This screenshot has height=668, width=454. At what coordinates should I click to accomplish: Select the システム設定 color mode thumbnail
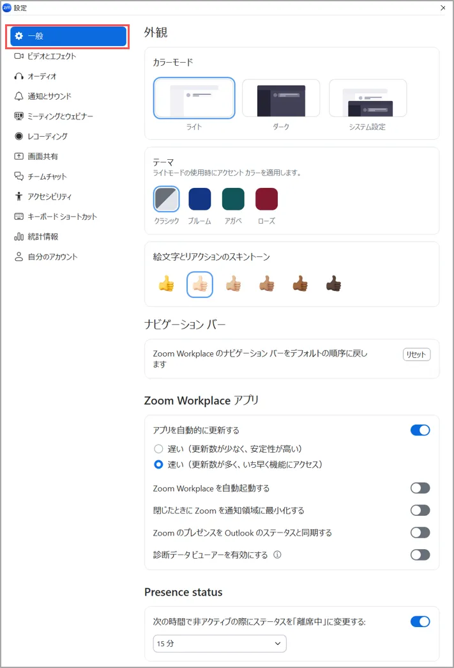click(x=368, y=98)
